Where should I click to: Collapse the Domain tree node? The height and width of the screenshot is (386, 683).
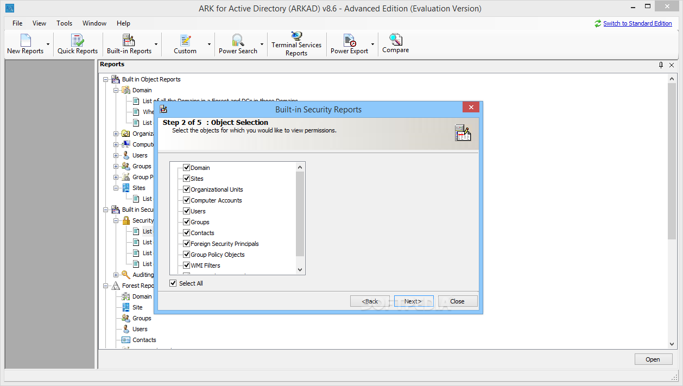116,90
